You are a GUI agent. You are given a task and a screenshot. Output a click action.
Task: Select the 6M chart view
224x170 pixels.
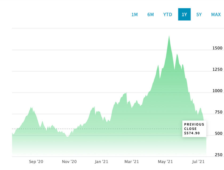pos(151,15)
